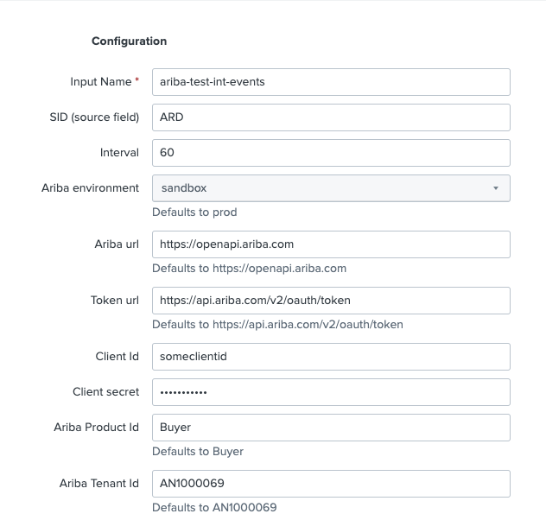The image size is (546, 520).
Task: Click the Input Name text field
Action: click(331, 82)
